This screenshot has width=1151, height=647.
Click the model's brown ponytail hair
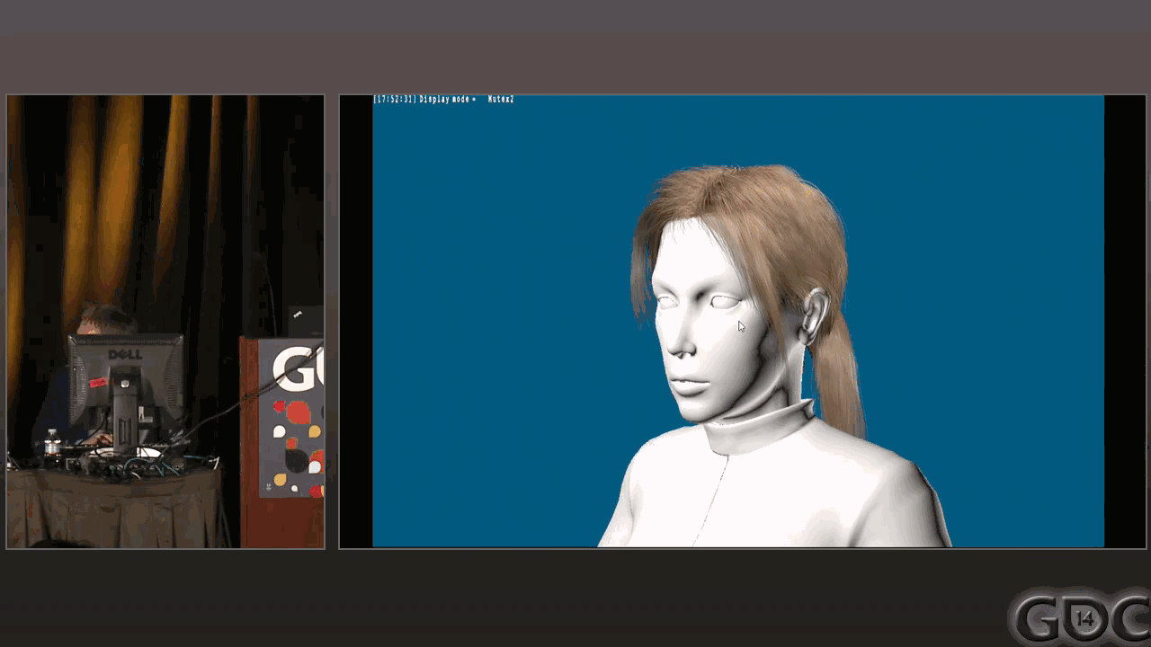pyautogui.click(x=839, y=376)
